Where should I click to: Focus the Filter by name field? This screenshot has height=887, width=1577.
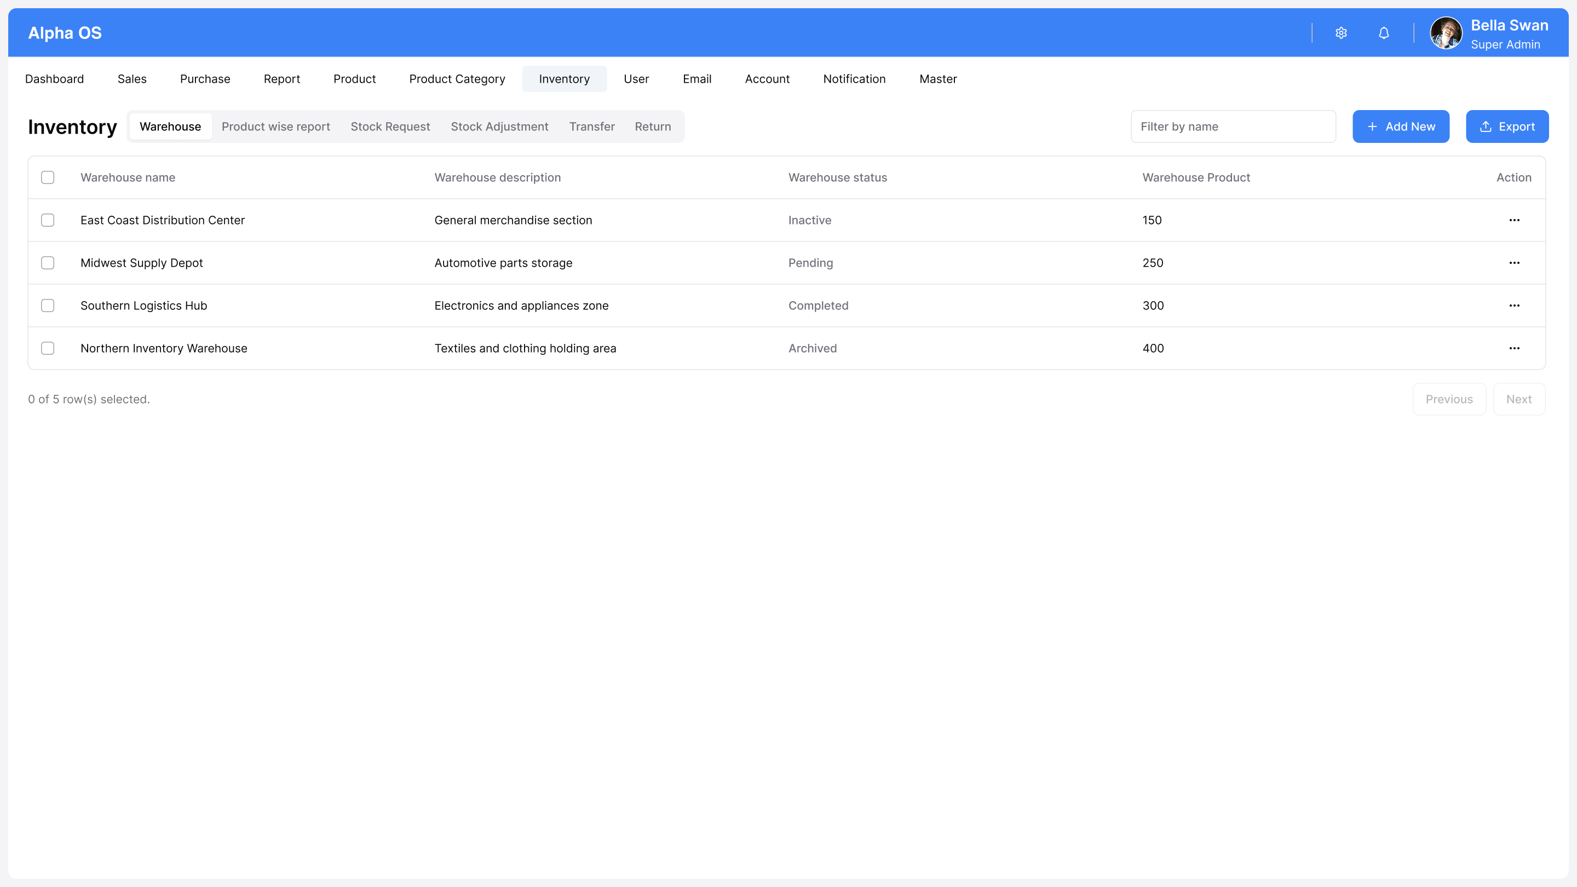(x=1233, y=126)
